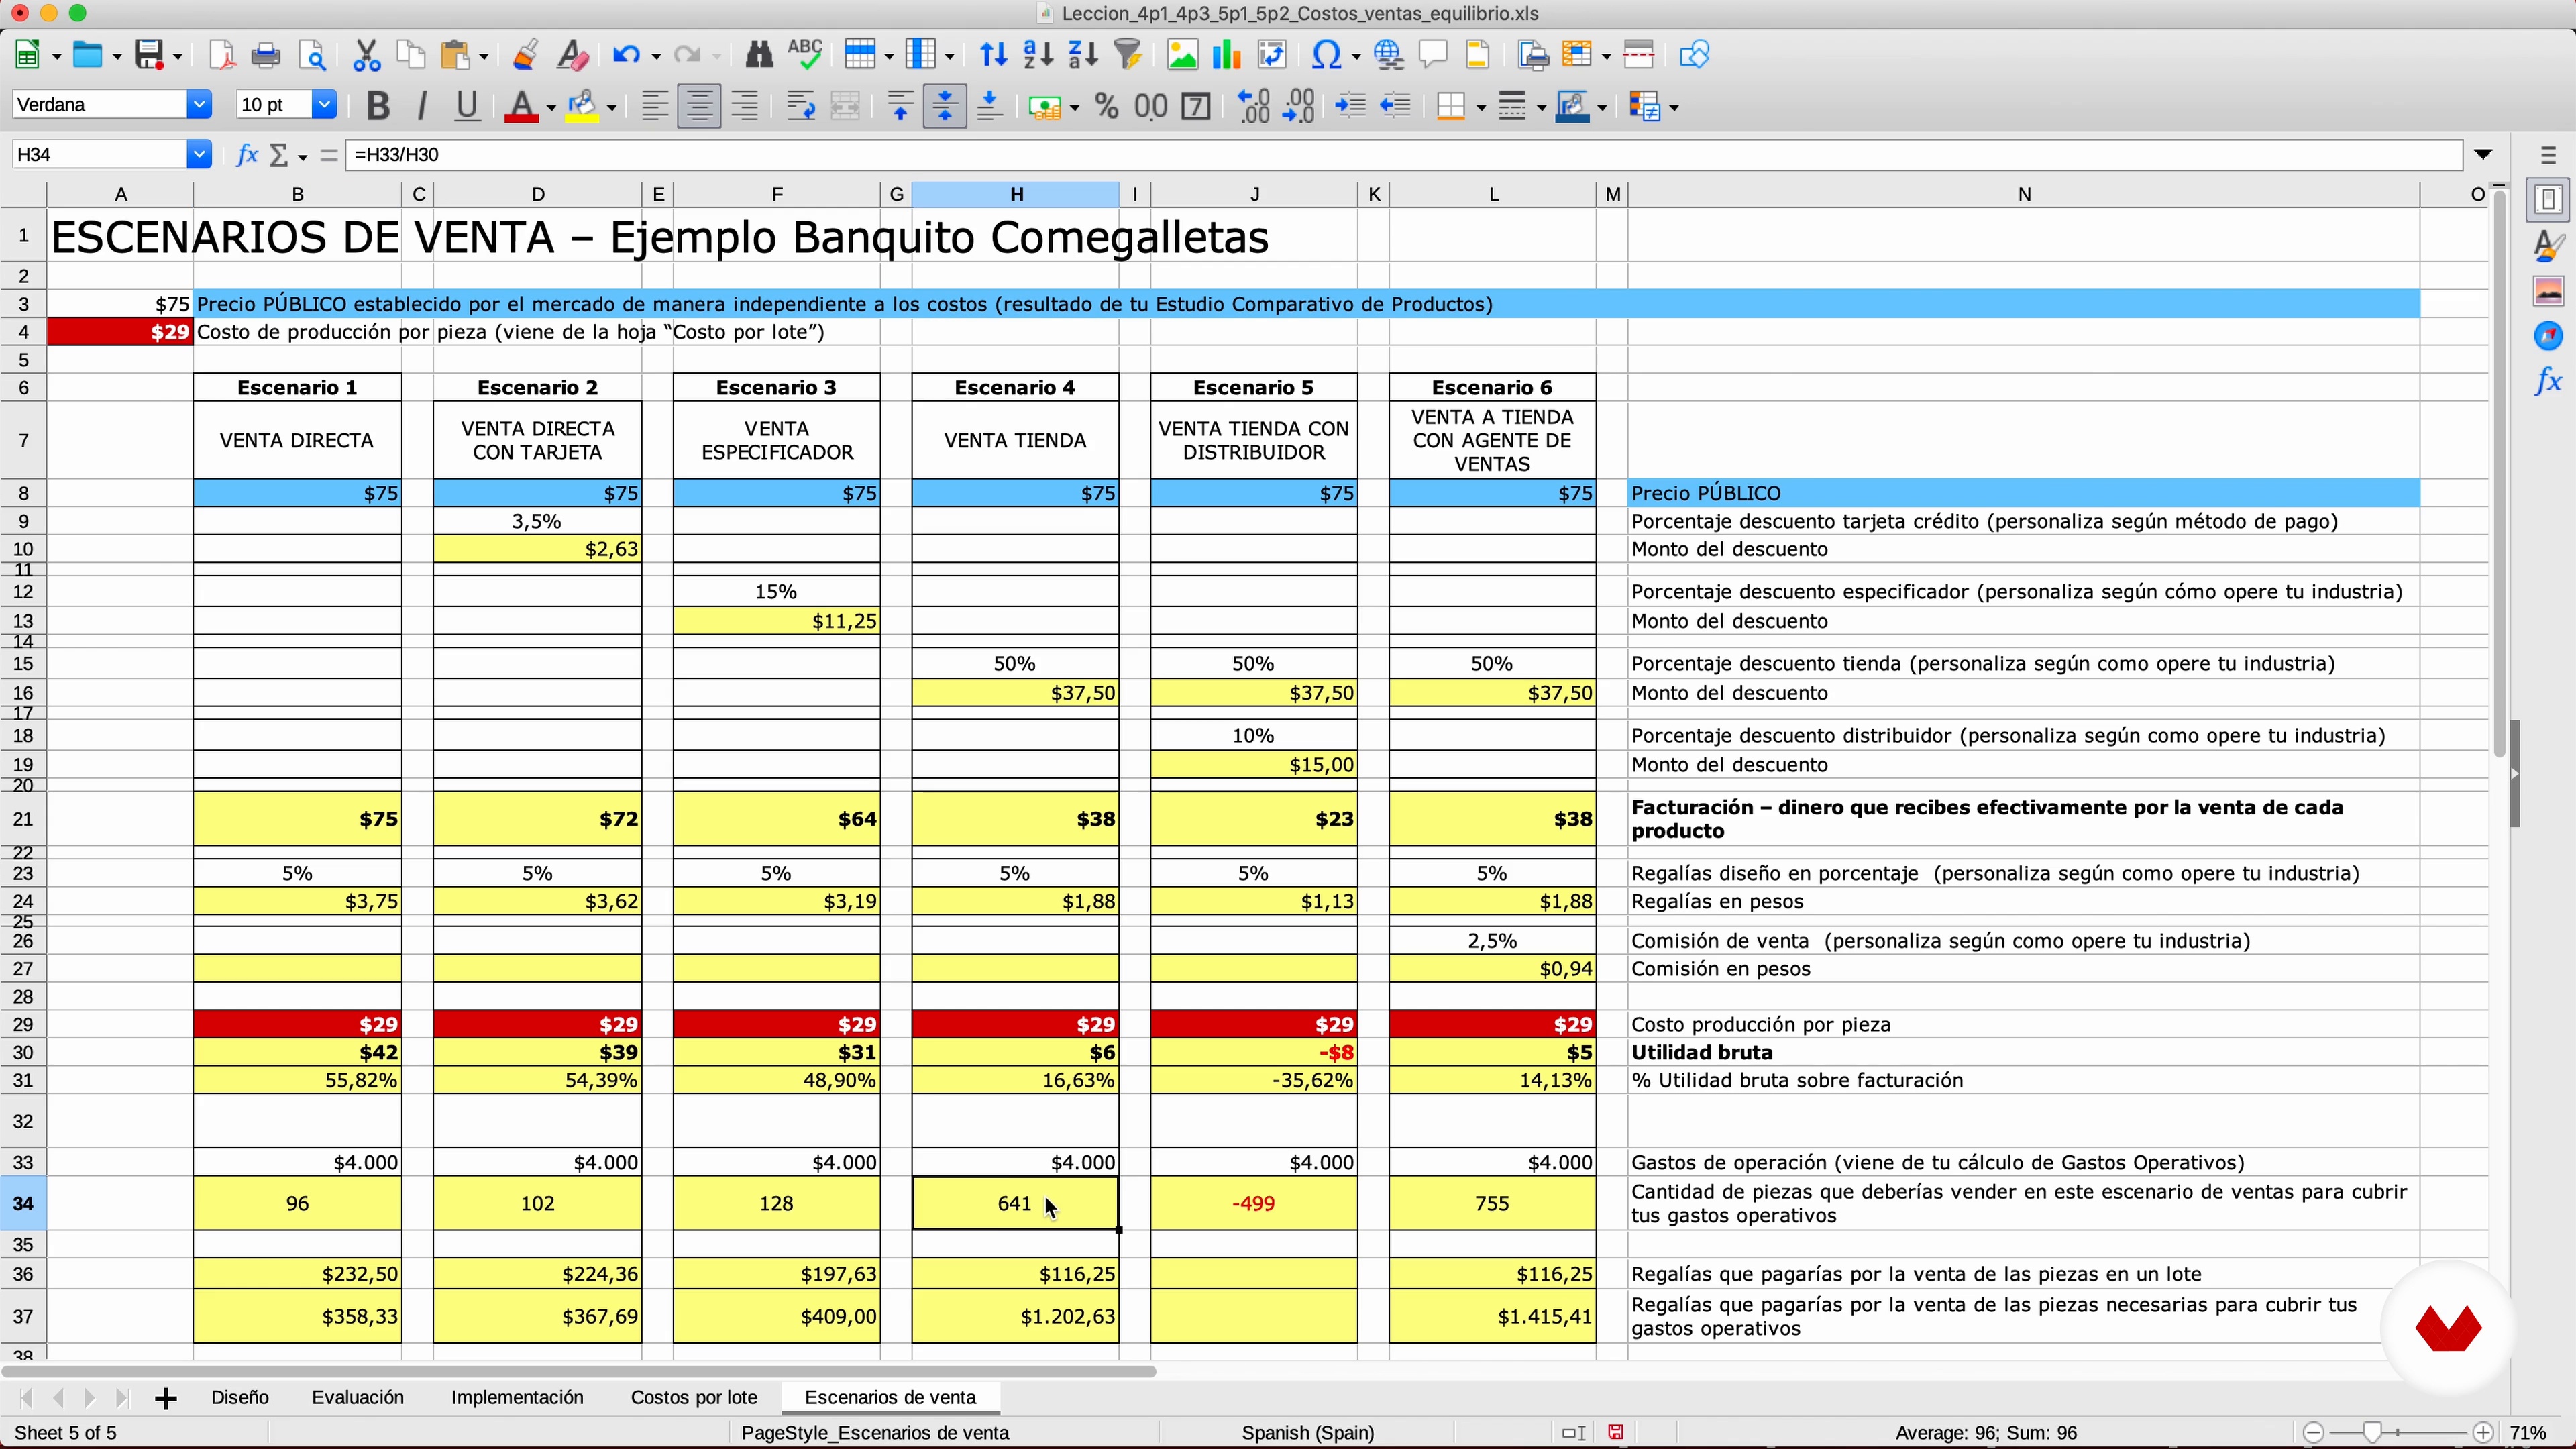The width and height of the screenshot is (2576, 1449).
Task: Export directly as PDF
Action: pos(222,55)
